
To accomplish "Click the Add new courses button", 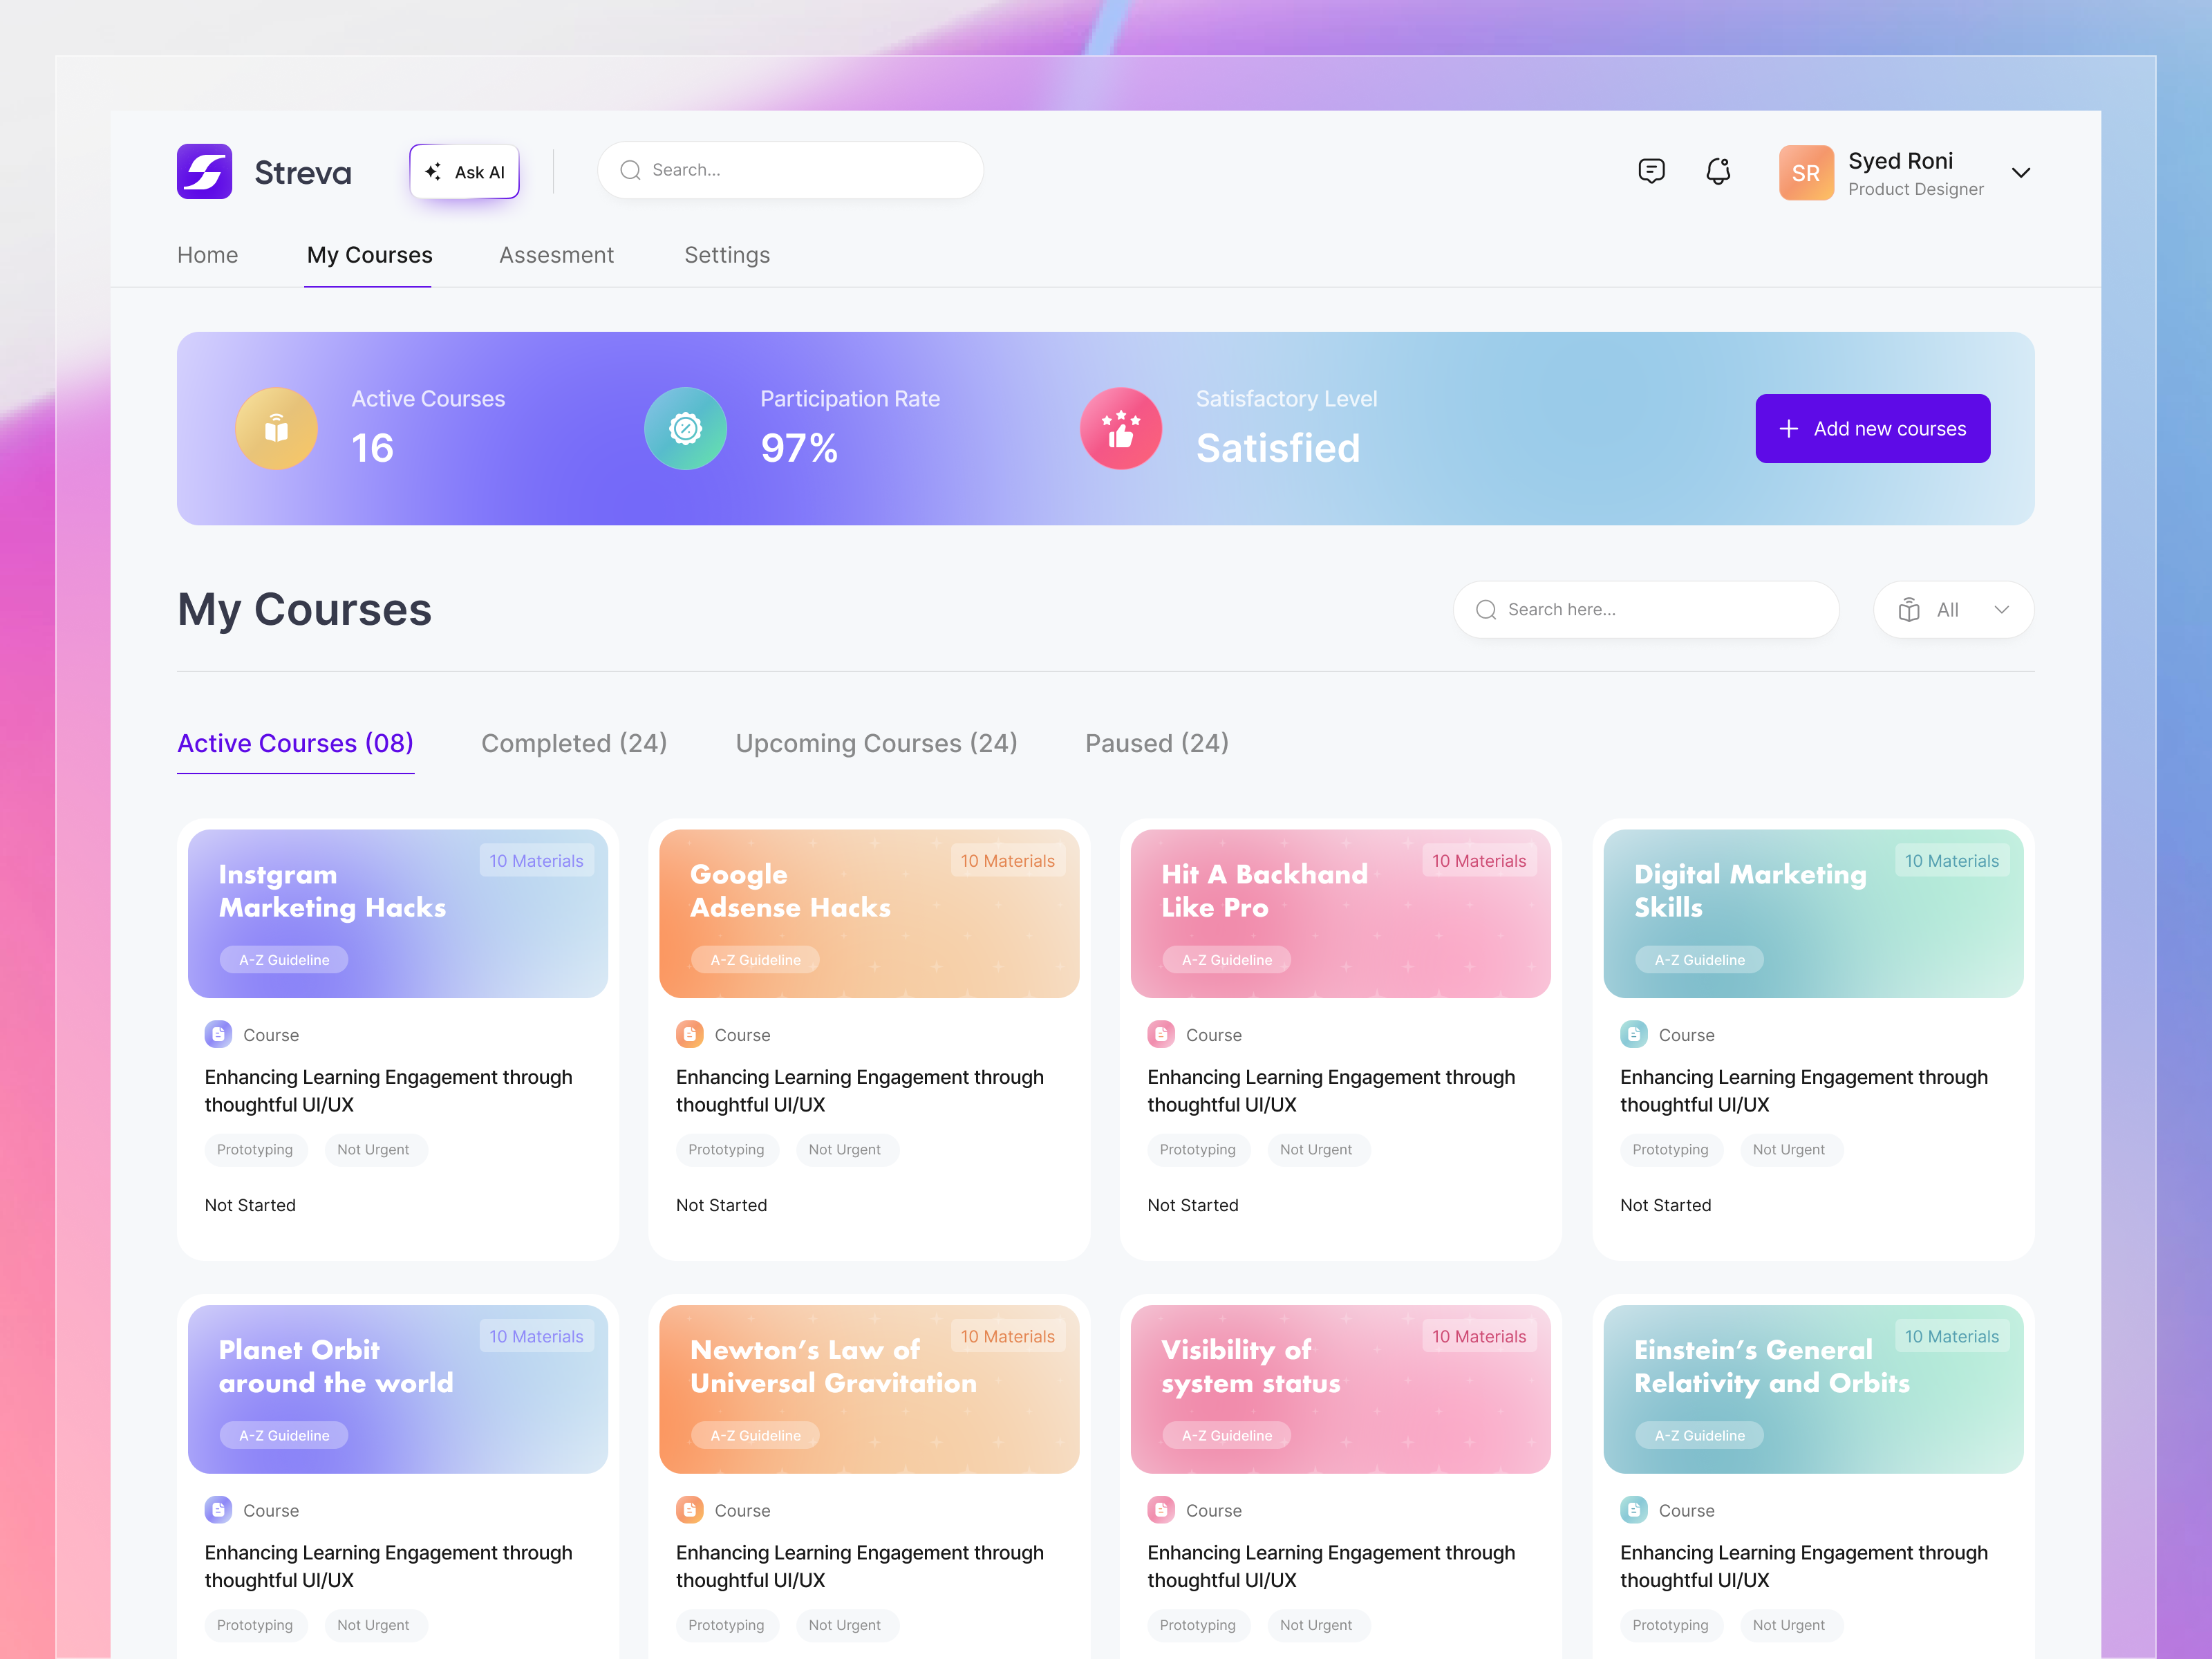I will (x=1872, y=428).
